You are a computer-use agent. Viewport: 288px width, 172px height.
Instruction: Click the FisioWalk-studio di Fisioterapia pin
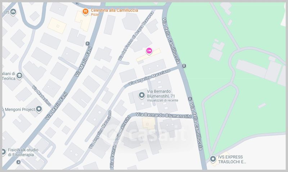coord(3,152)
